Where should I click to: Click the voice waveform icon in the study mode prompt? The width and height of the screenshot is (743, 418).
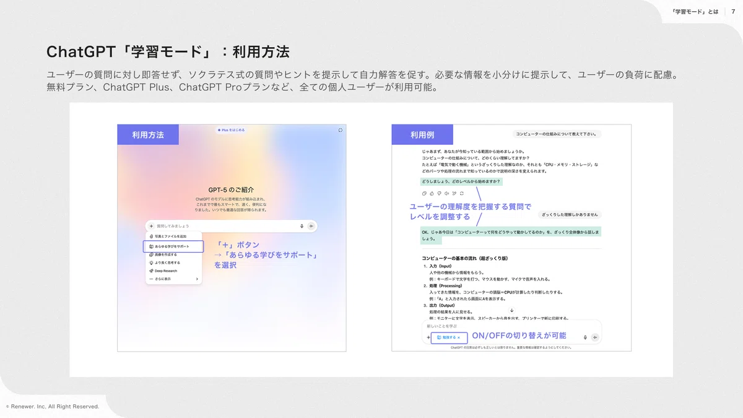click(x=595, y=337)
